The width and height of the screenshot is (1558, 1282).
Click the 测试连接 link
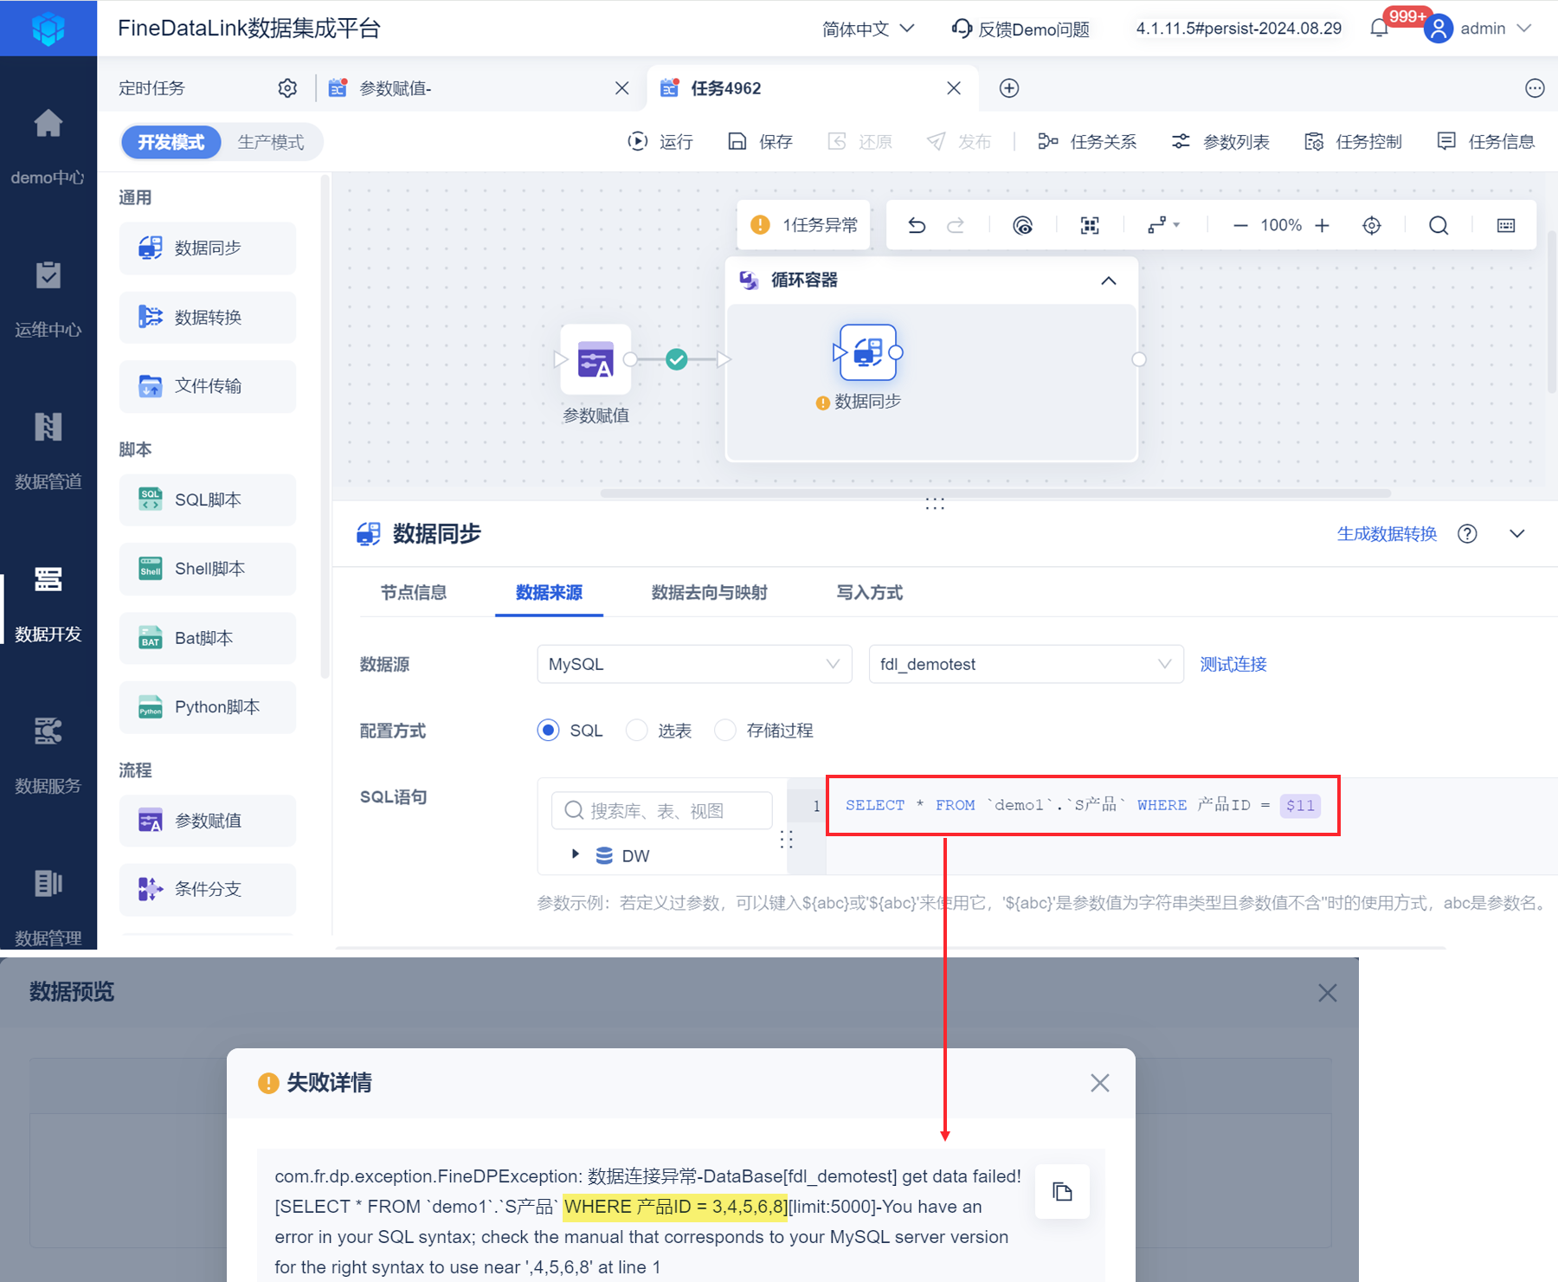[1233, 664]
